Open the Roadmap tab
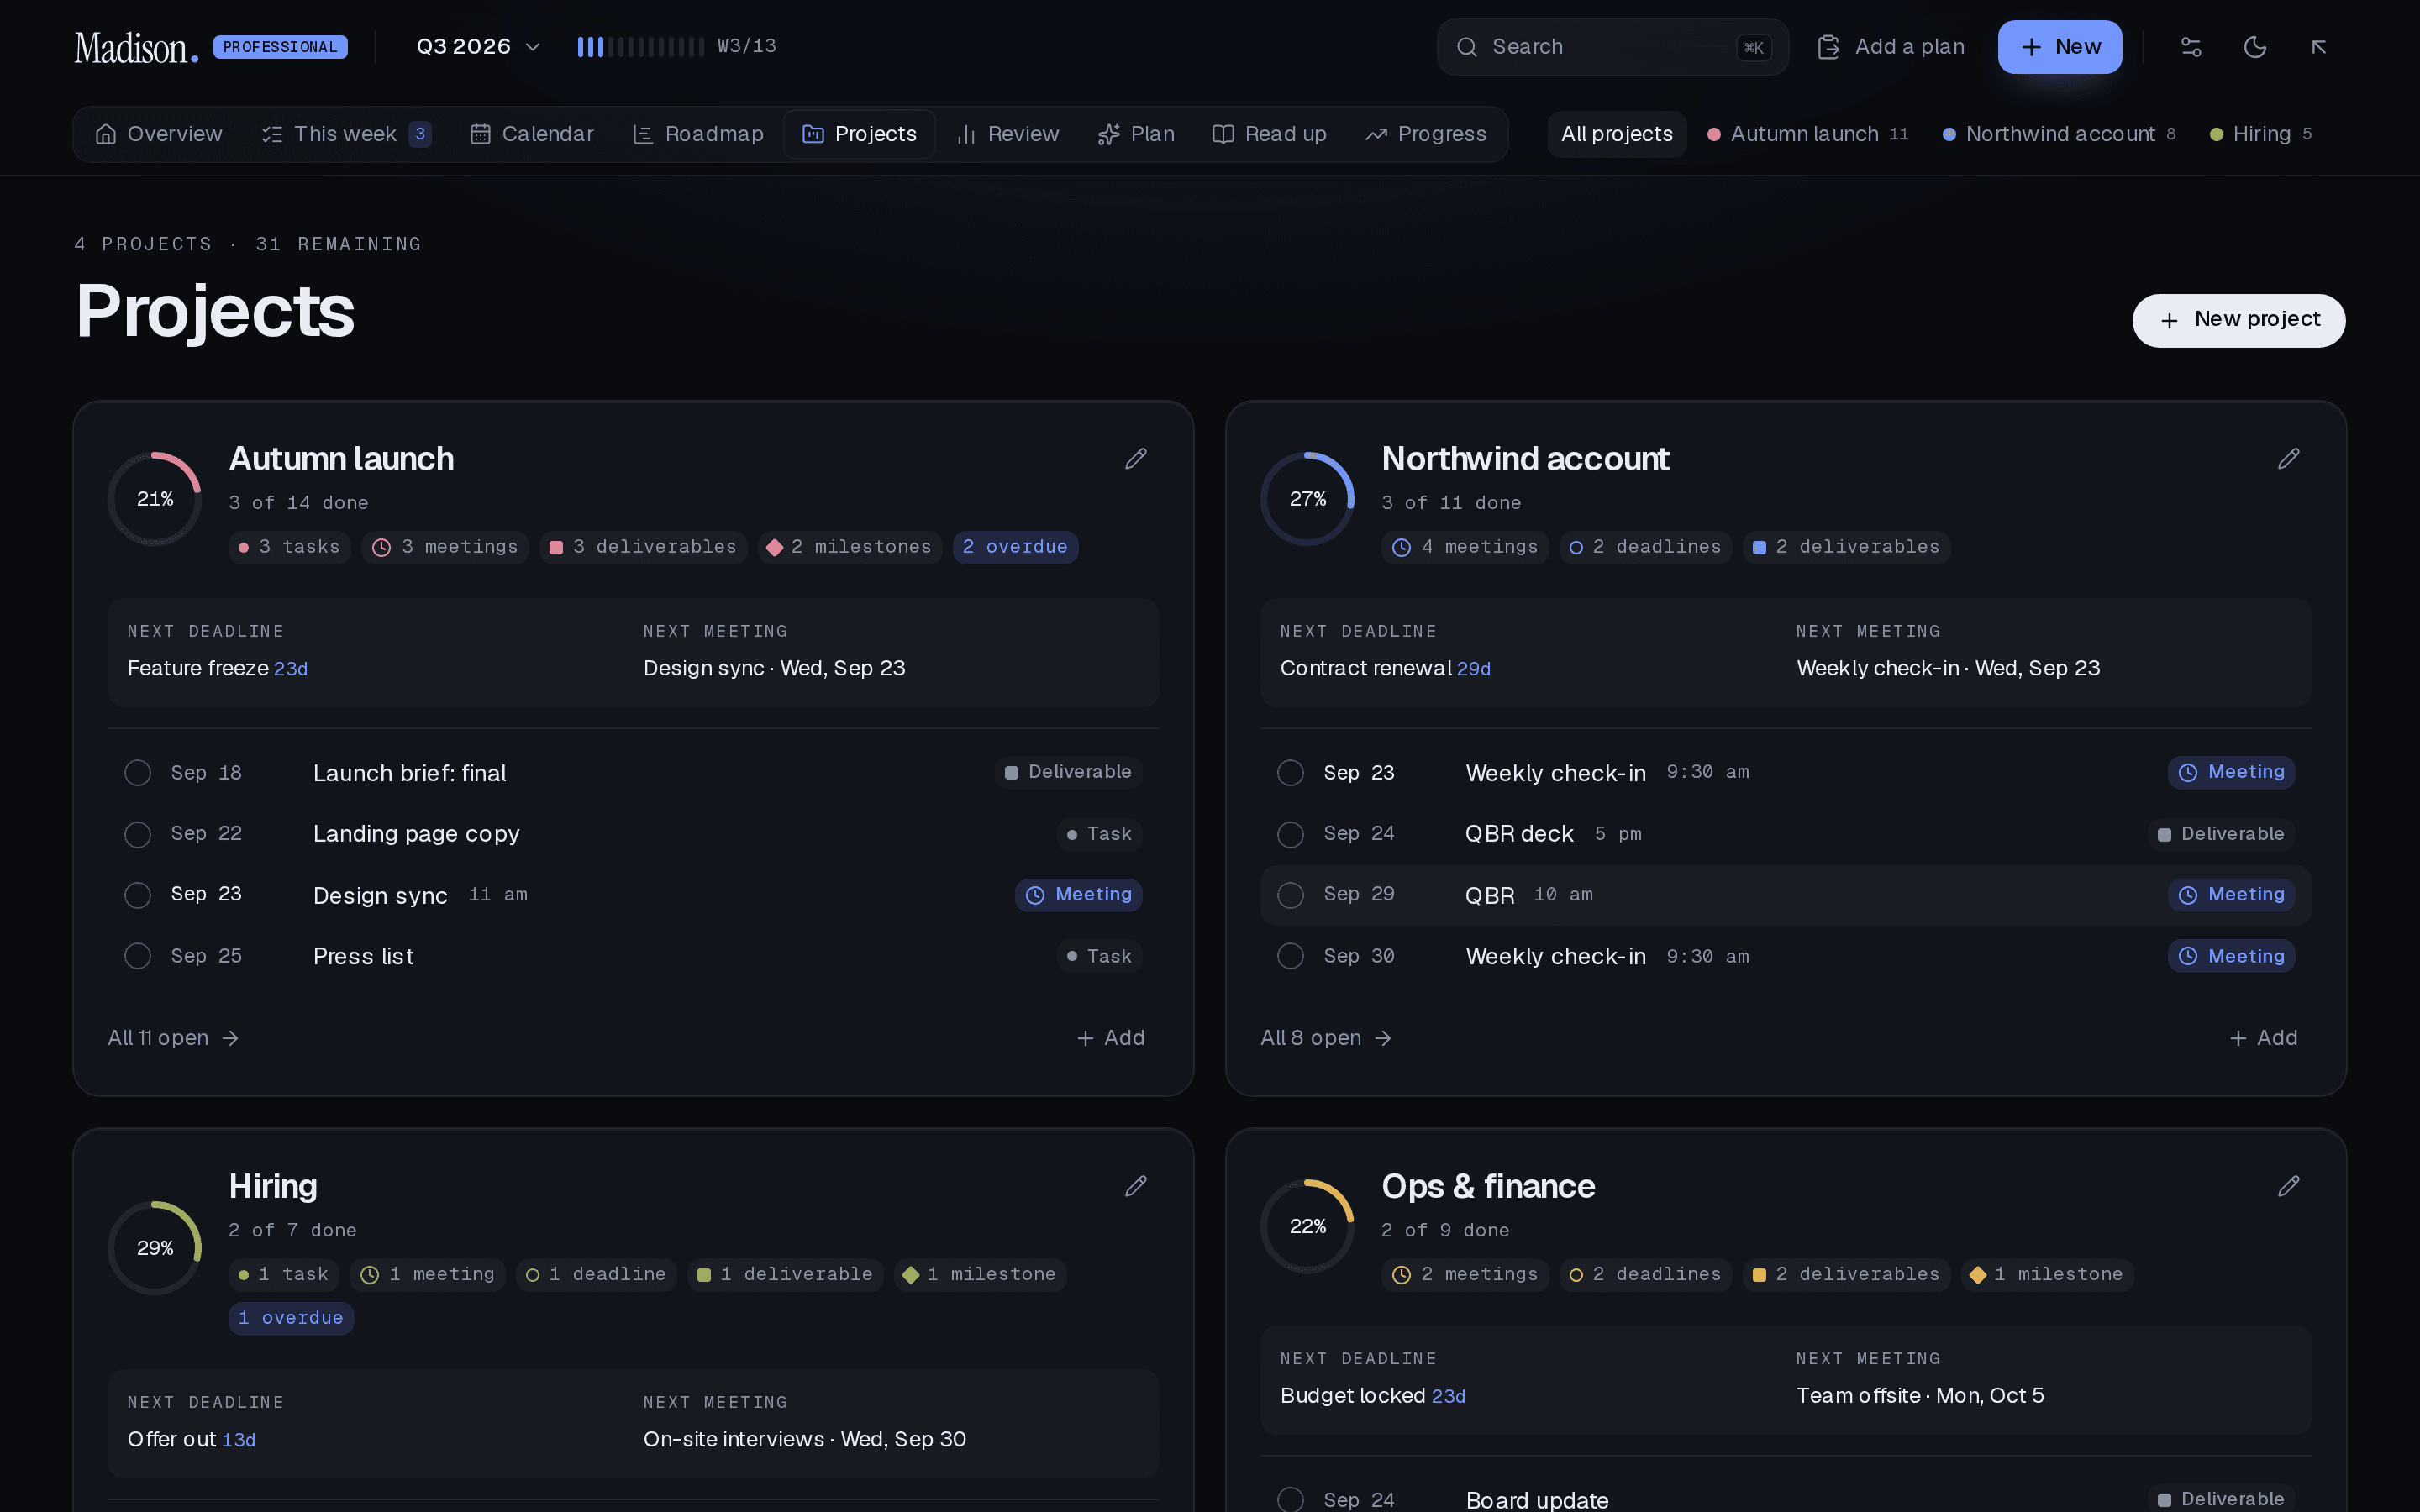Image resolution: width=2420 pixels, height=1512 pixels. pyautogui.click(x=699, y=134)
